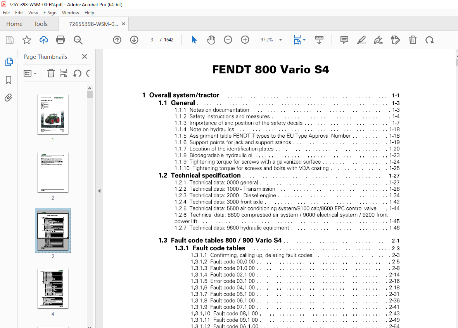The image size is (458, 328).
Task: Open the zoom level dropdown arrow
Action: [280, 40]
